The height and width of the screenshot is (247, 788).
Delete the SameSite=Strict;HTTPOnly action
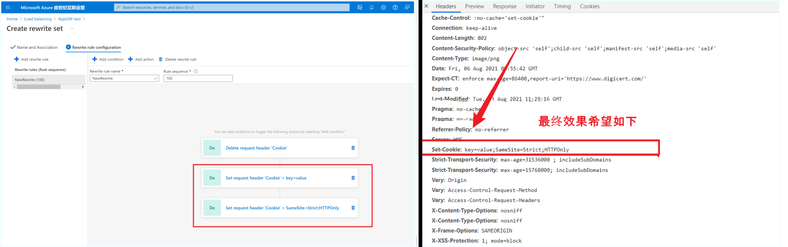(x=353, y=208)
